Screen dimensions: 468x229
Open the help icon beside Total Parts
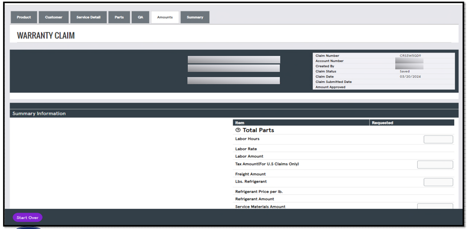(238, 130)
